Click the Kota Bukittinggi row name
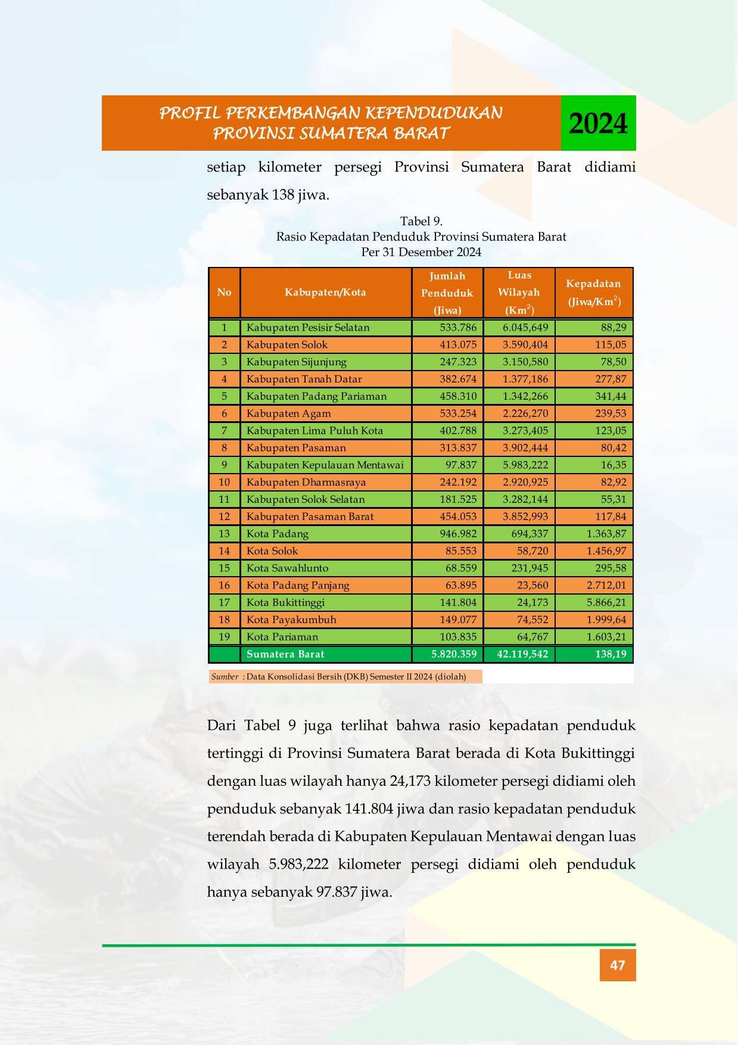 (x=285, y=602)
